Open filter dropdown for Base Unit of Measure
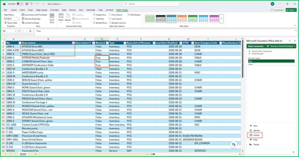 pos(154,43)
